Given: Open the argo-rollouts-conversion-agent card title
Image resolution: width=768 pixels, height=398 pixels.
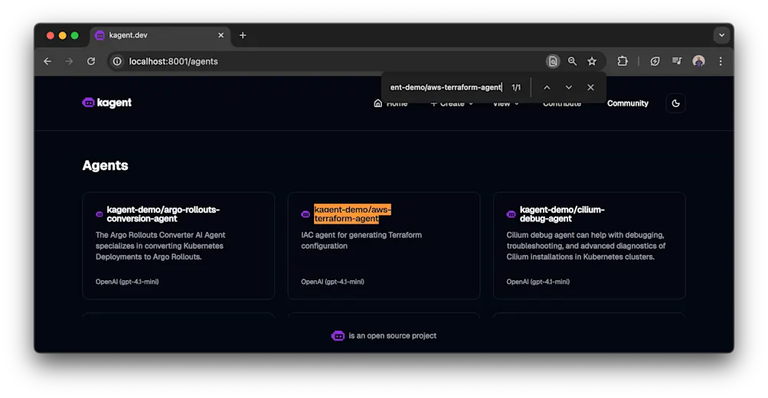Looking at the screenshot, I should 163,214.
